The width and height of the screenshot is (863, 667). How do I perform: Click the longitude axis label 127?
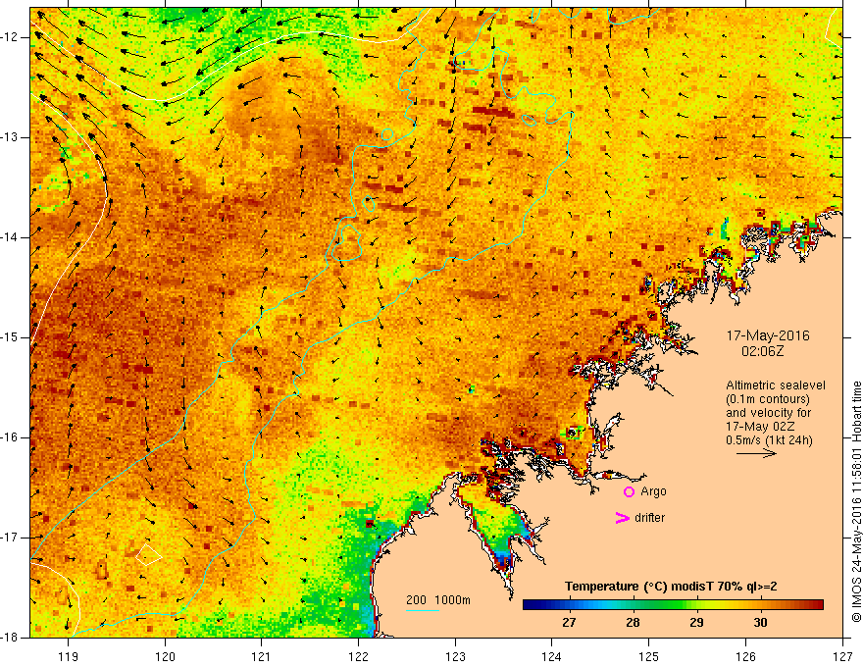[x=842, y=656]
